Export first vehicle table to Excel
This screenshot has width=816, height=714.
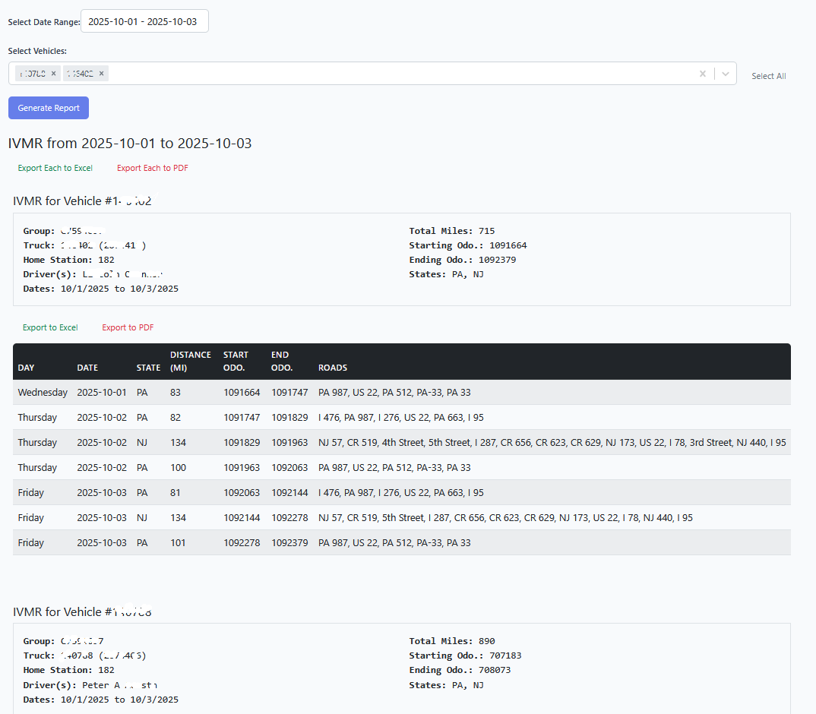50,327
